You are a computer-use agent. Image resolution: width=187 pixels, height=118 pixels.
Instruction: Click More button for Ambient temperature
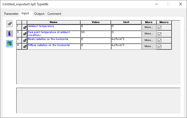pos(149,27)
